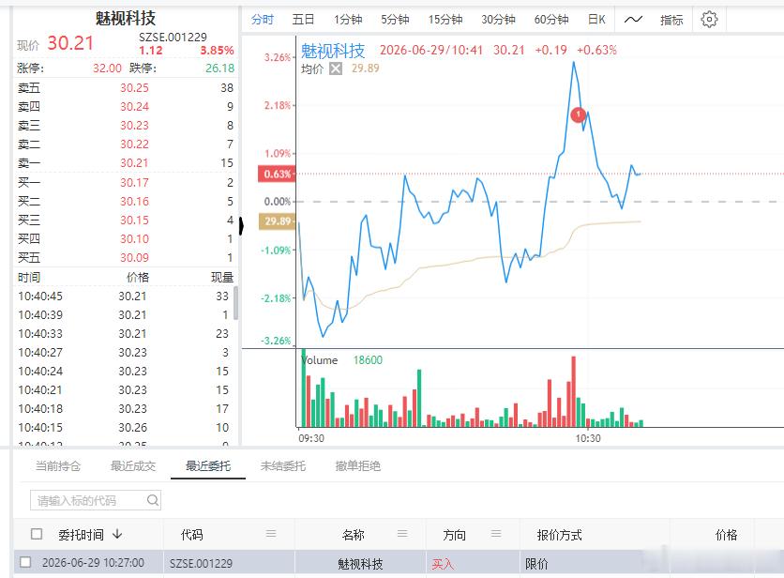The height and width of the screenshot is (578, 784).
Task: Open 方向 column menu icon
Action: (496, 534)
